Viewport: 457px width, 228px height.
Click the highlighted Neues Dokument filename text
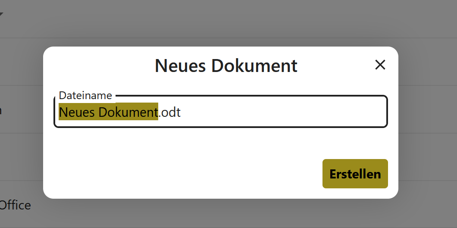tap(108, 112)
